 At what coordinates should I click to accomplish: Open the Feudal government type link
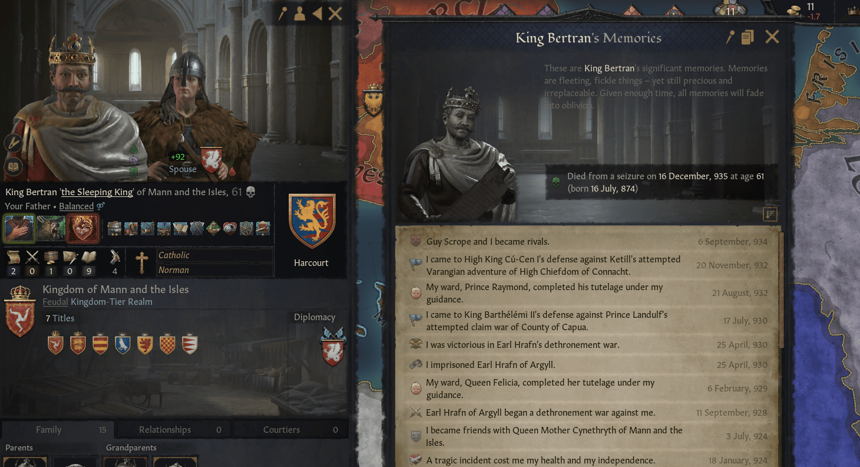[55, 302]
